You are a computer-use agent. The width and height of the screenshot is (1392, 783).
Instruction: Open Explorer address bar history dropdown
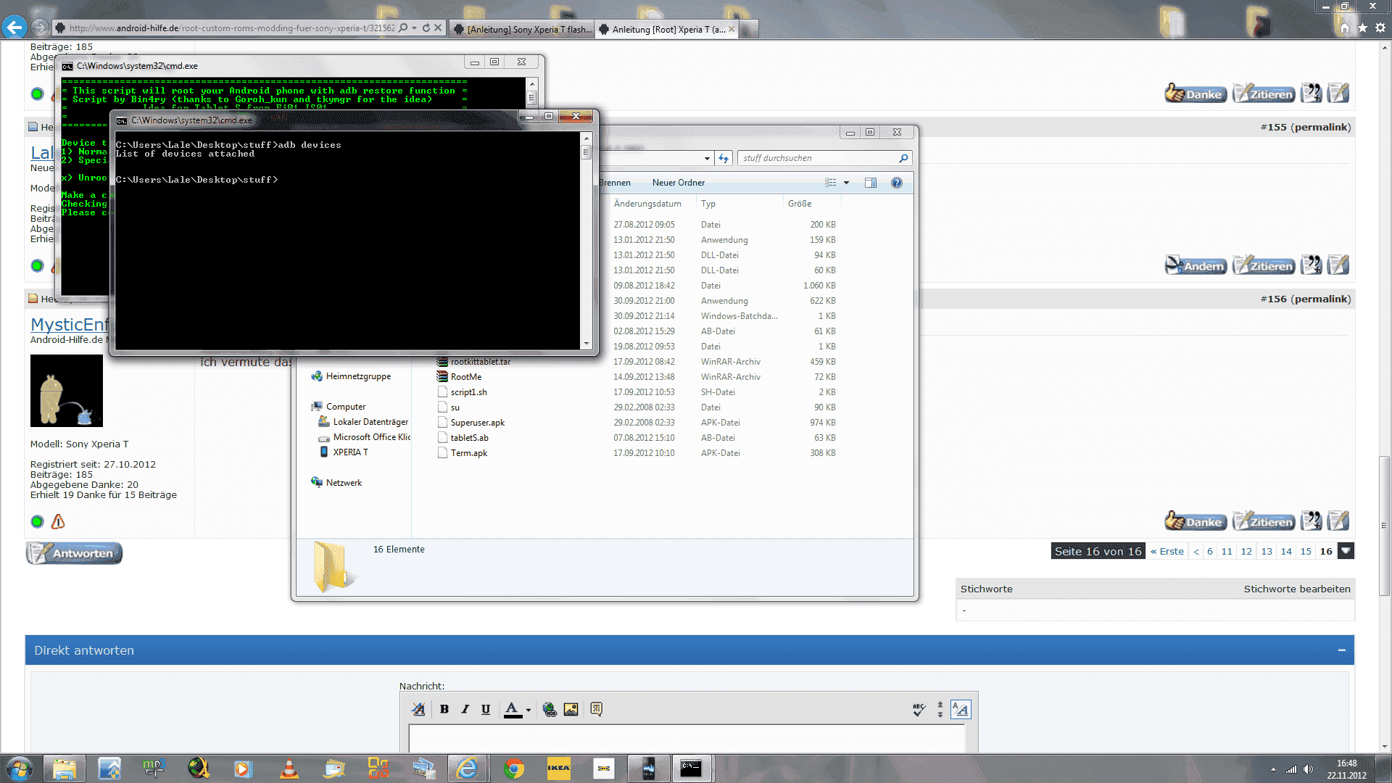tap(707, 158)
